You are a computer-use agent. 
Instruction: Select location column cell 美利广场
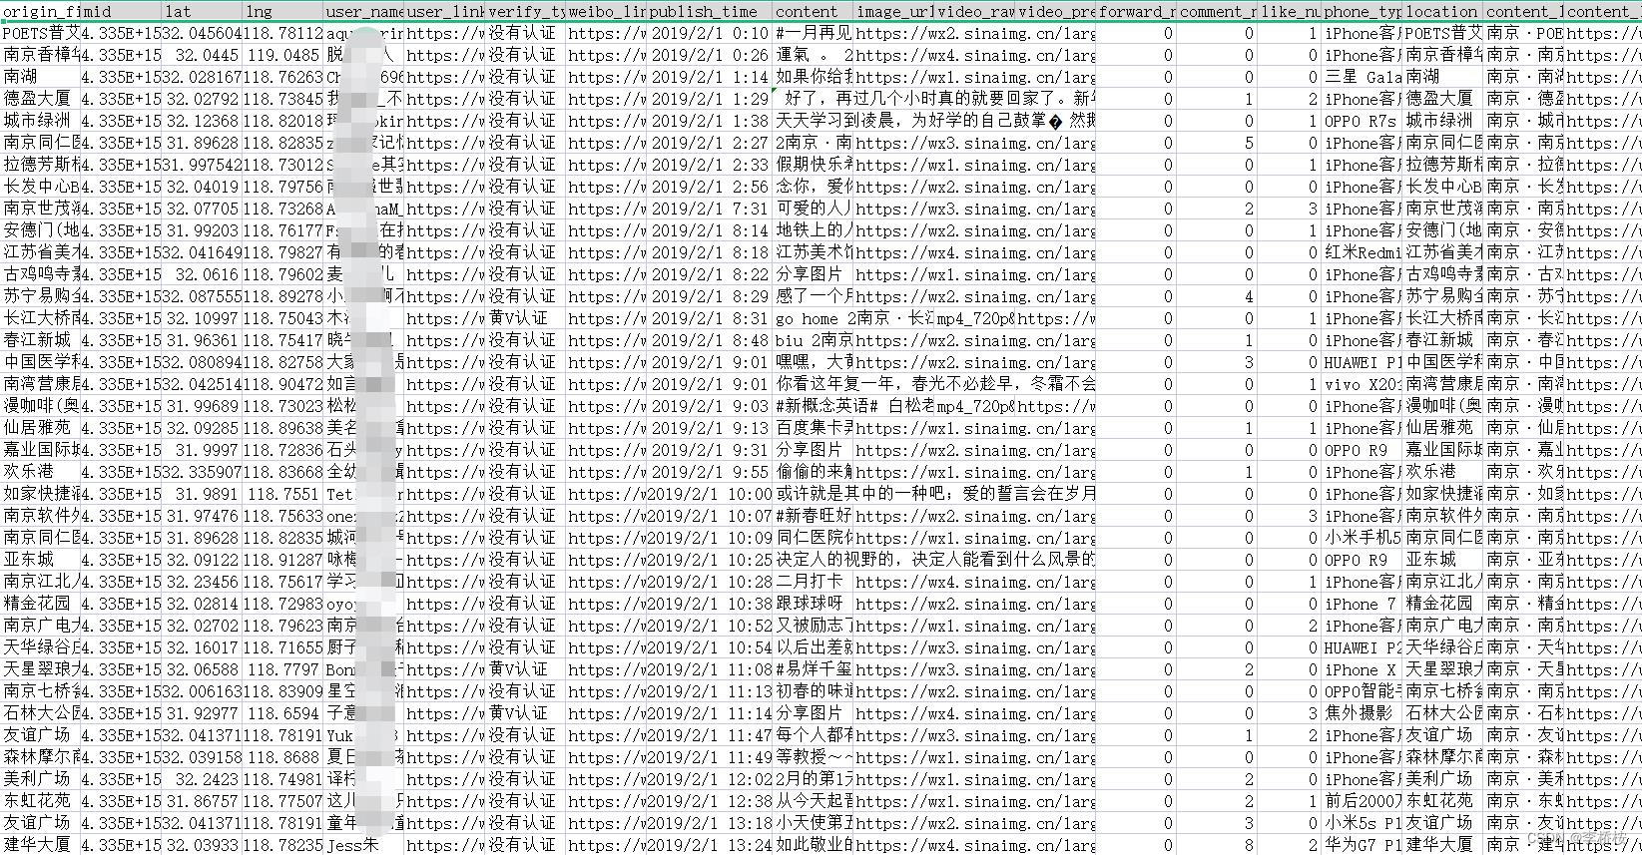tap(1442, 779)
